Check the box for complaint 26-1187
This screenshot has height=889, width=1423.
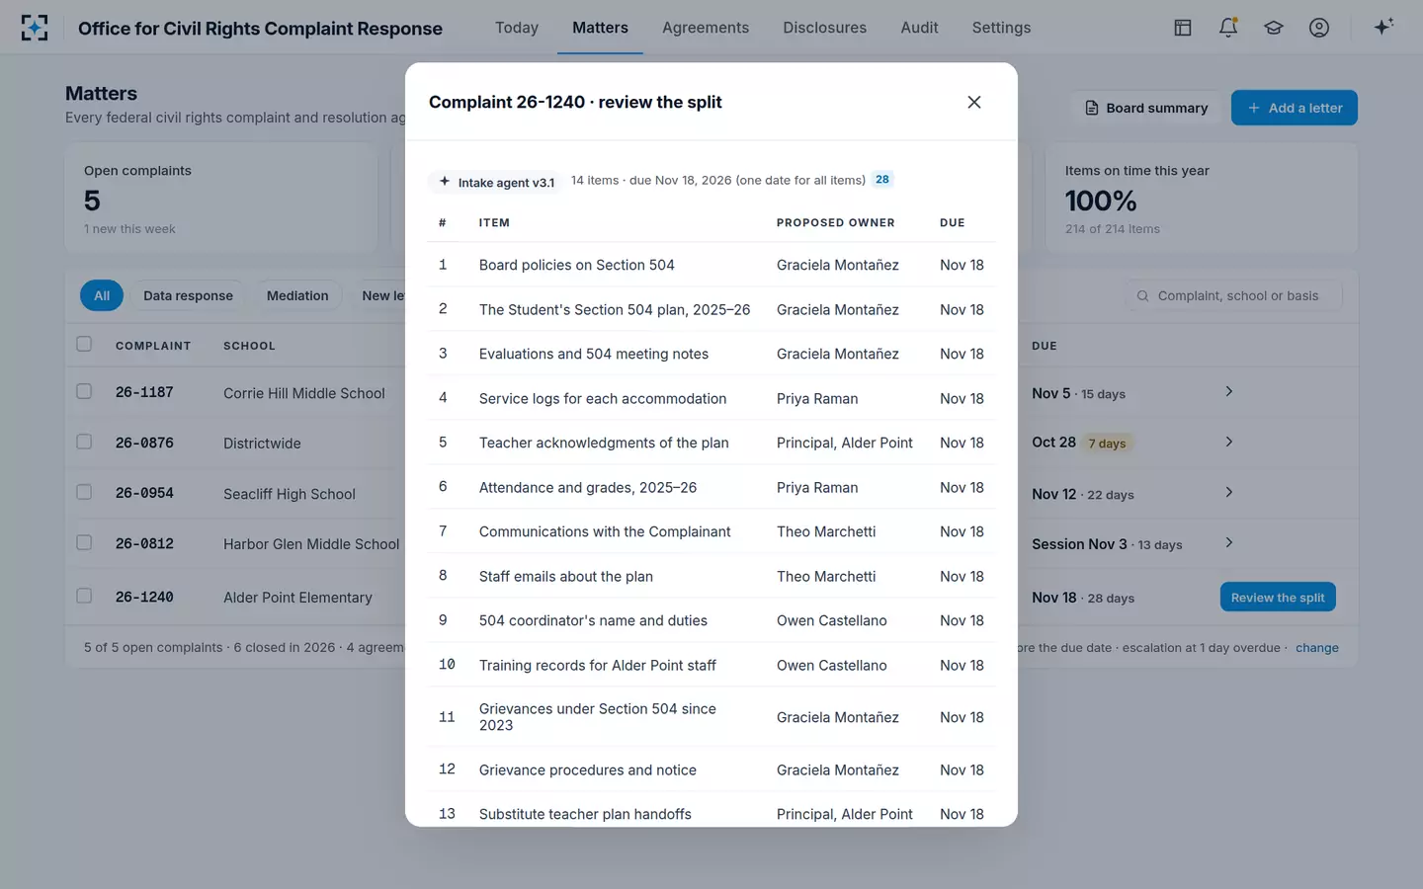[84, 391]
